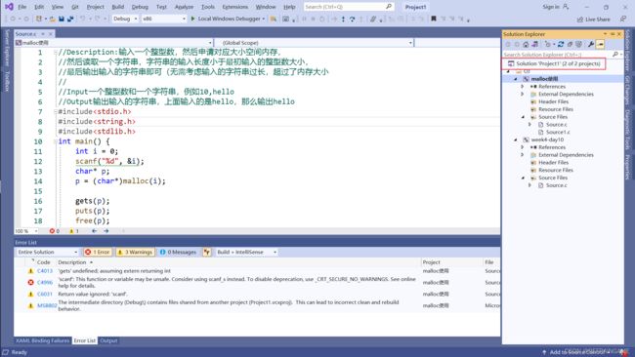Viewport: 635px width, 357px height.
Task: Open the Build + IntelliSense dropdown
Action: 246,252
